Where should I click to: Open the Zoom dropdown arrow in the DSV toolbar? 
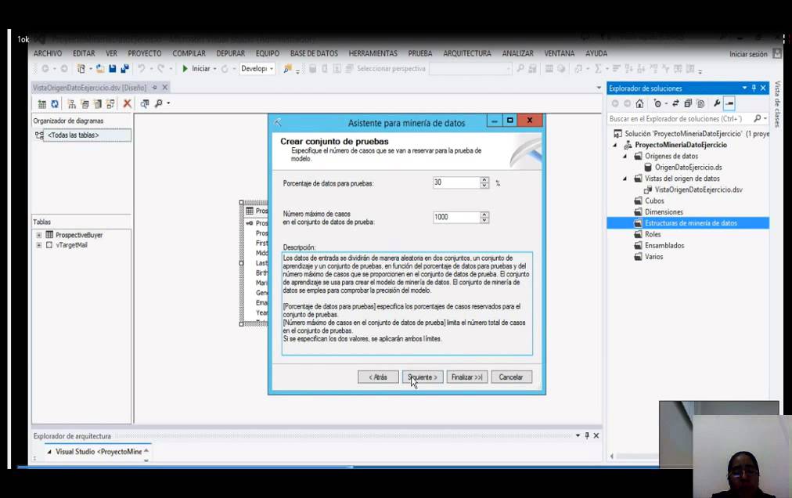tap(168, 103)
